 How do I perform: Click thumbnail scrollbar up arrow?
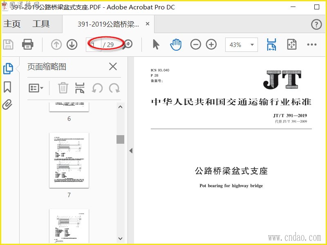[x=120, y=107]
